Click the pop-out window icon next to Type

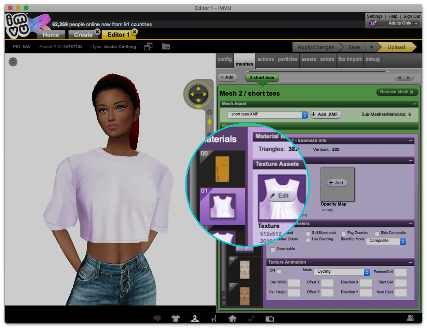click(x=148, y=46)
